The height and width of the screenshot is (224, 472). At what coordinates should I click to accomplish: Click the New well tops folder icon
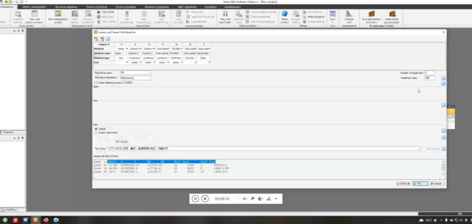[x=223, y=16]
